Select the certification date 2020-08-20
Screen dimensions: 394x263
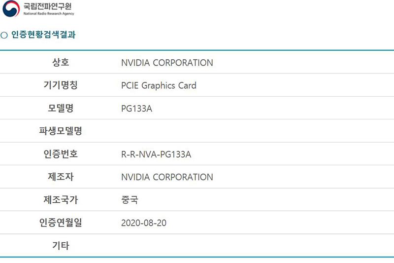click(144, 223)
